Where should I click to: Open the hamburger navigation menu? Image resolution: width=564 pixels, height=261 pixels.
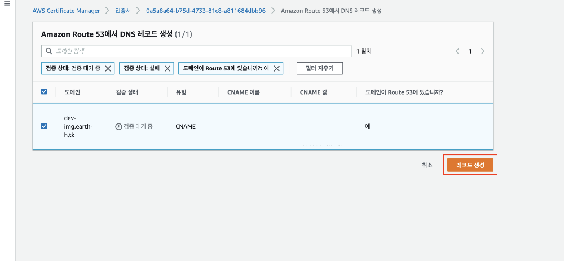tap(7, 5)
